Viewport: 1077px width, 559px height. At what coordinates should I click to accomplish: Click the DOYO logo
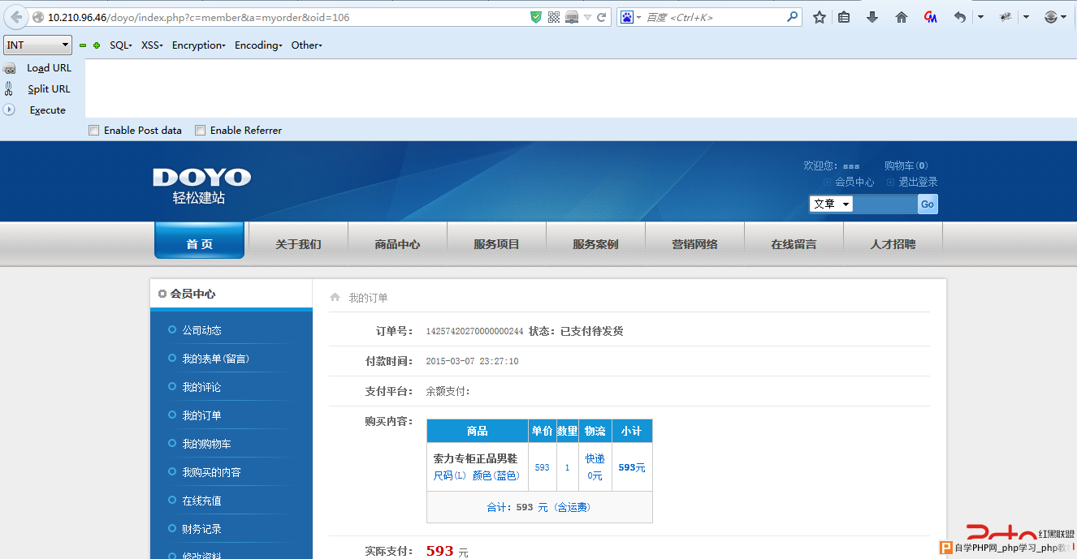point(201,186)
